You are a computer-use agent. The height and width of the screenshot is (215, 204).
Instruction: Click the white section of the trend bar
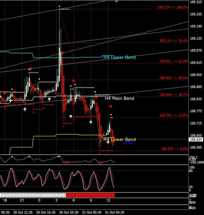click(33, 195)
